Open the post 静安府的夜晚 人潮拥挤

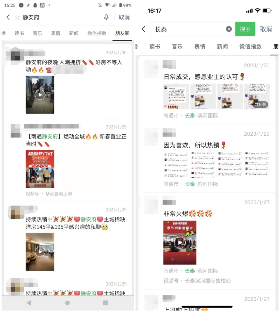click(74, 66)
